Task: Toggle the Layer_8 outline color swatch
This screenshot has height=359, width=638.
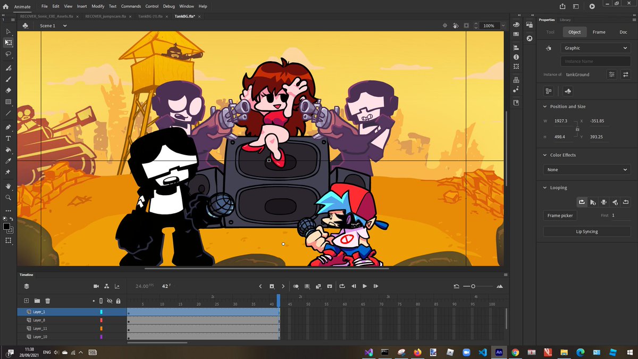Action: [101, 320]
